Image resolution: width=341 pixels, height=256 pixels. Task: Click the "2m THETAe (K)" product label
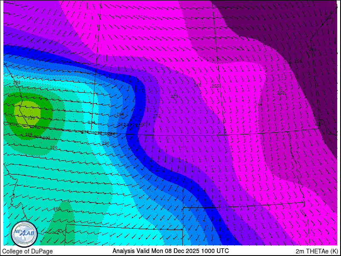point(317,251)
